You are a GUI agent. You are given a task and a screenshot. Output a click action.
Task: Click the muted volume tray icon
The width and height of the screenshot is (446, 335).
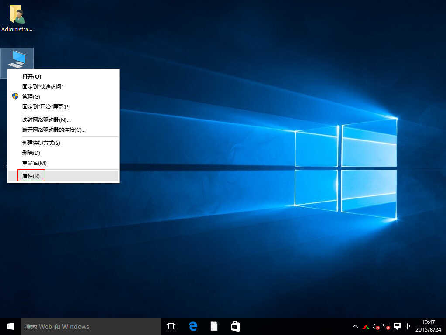376,326
